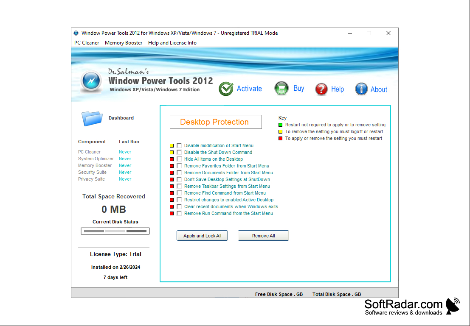Check Remove Documents Folder from Start Menu

click(179, 173)
